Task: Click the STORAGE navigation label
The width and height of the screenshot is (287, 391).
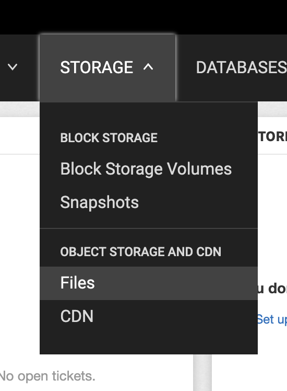Action: [97, 67]
